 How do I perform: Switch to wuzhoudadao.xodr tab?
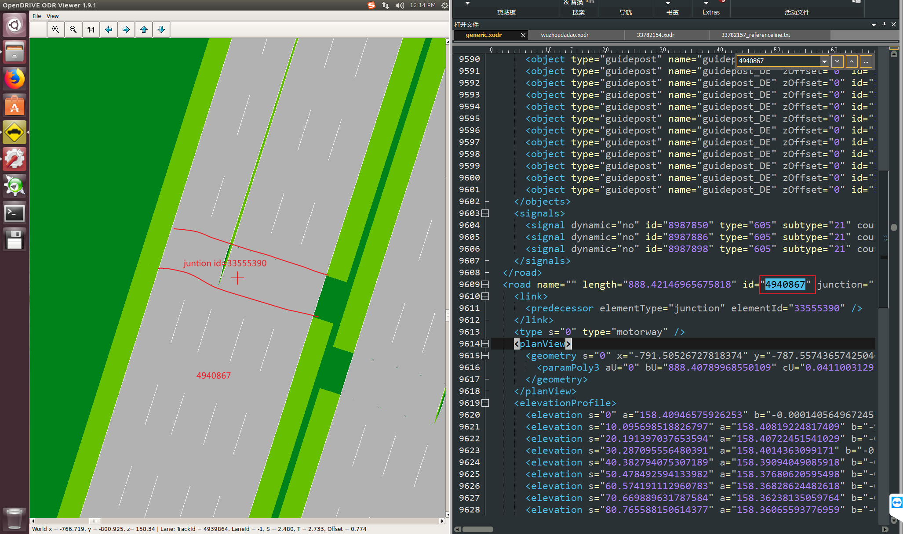564,35
